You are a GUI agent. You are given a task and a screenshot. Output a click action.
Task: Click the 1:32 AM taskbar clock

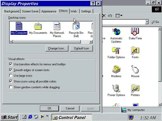pyautogui.click(x=148, y=118)
